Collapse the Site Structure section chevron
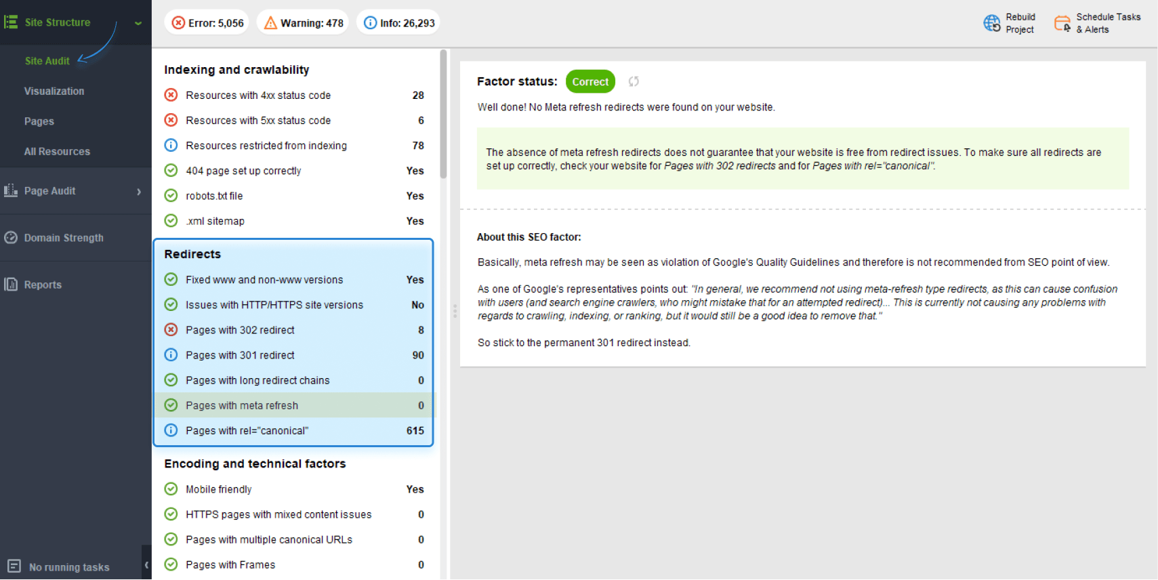Image resolution: width=1158 pixels, height=580 pixels. [x=138, y=23]
